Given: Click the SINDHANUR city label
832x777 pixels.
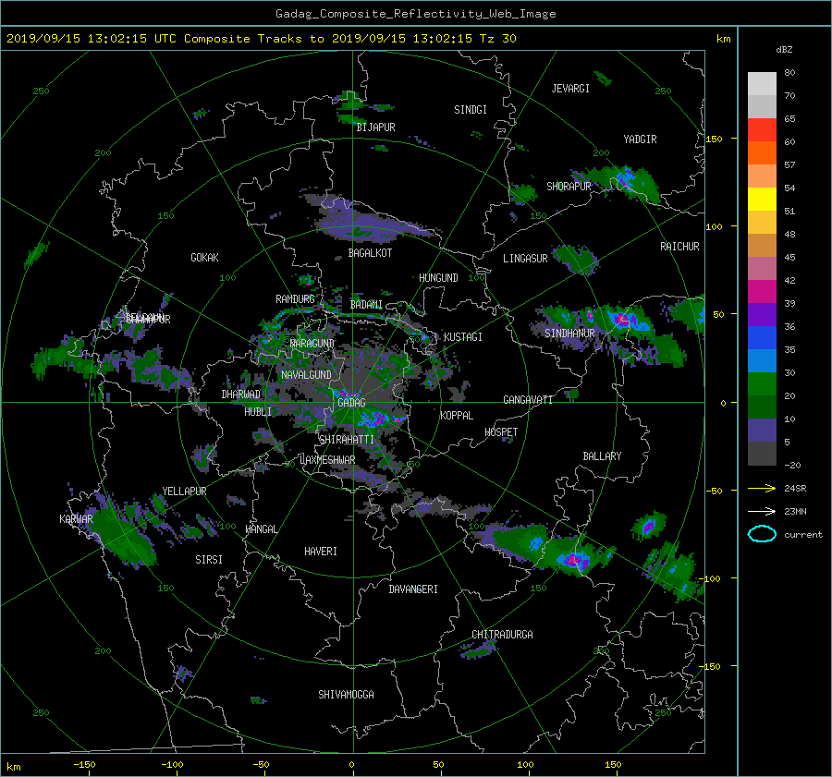Looking at the screenshot, I should point(569,334).
